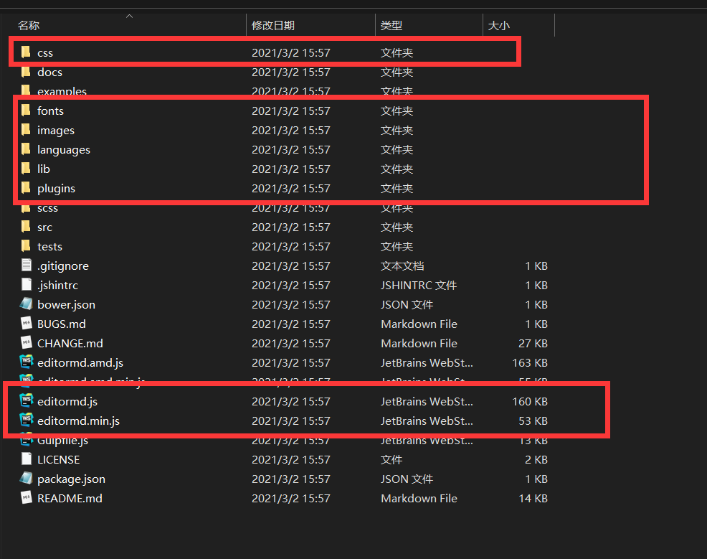Click the languages folder icon
707x559 pixels.
click(x=26, y=149)
